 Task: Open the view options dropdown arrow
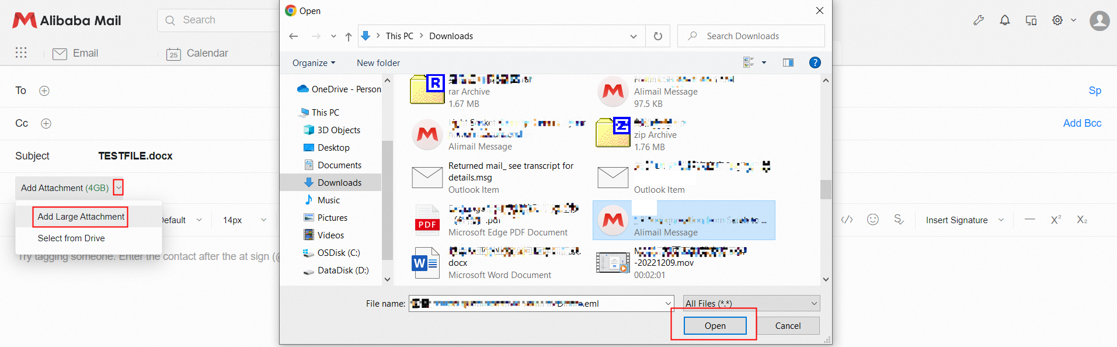764,63
